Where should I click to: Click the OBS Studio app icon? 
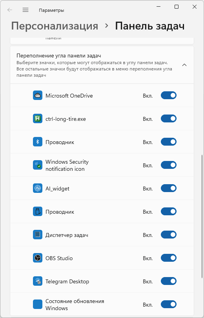coord(38,258)
